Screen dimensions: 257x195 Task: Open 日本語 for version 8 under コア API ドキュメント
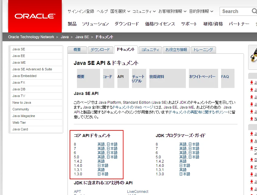pos(112,144)
